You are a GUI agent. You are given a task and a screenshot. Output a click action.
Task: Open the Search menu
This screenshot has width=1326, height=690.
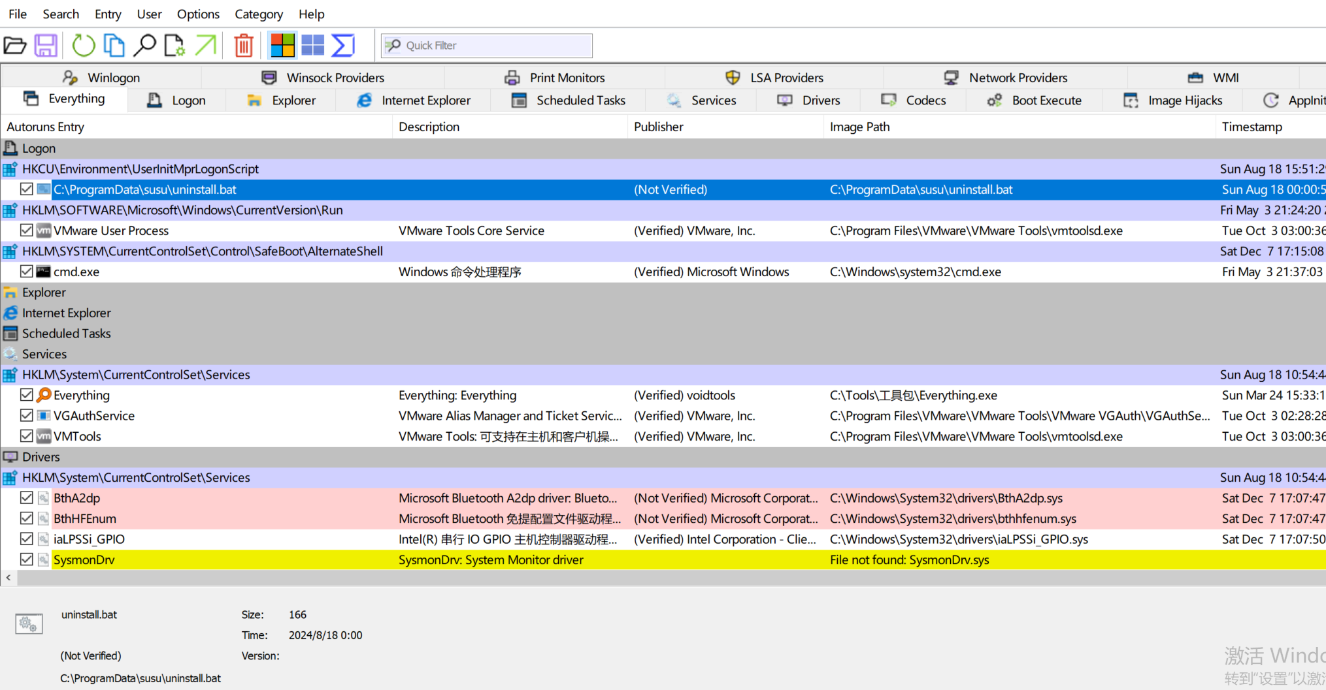click(61, 14)
